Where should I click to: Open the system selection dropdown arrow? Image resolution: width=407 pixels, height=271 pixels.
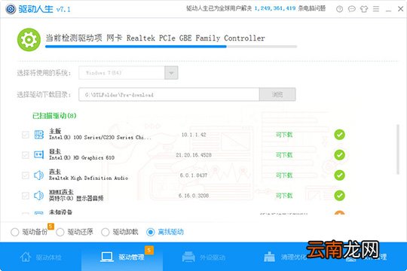pos(171,73)
